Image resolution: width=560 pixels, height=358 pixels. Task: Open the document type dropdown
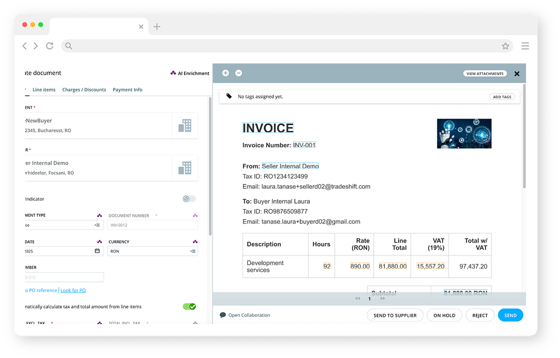click(97, 225)
